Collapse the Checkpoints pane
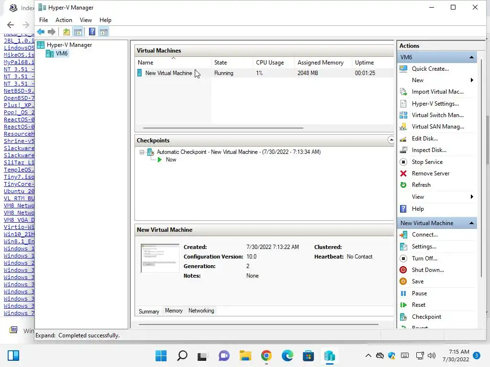 (x=390, y=140)
